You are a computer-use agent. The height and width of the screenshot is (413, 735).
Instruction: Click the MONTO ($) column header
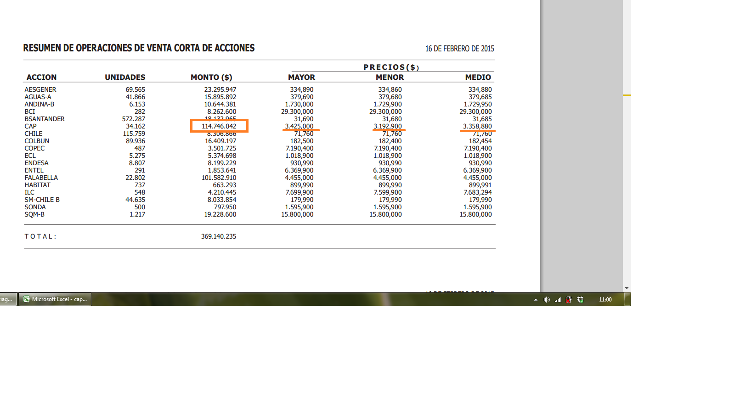(211, 77)
